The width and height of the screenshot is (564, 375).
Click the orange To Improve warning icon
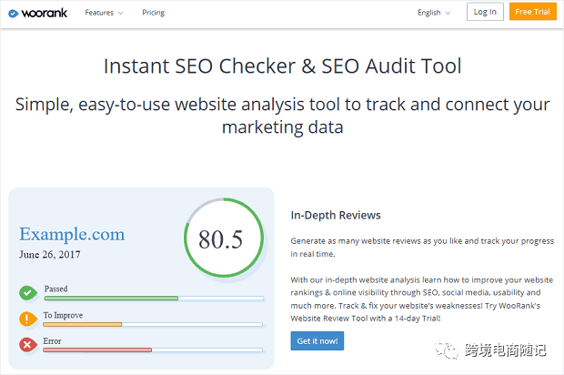(x=27, y=319)
